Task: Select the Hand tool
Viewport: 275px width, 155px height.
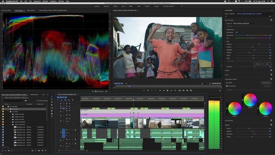Action: click(52, 114)
